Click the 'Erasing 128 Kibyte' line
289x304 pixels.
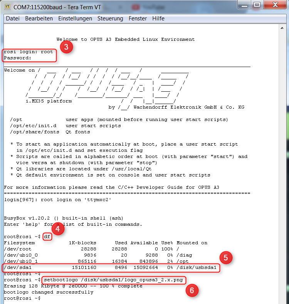73,286
